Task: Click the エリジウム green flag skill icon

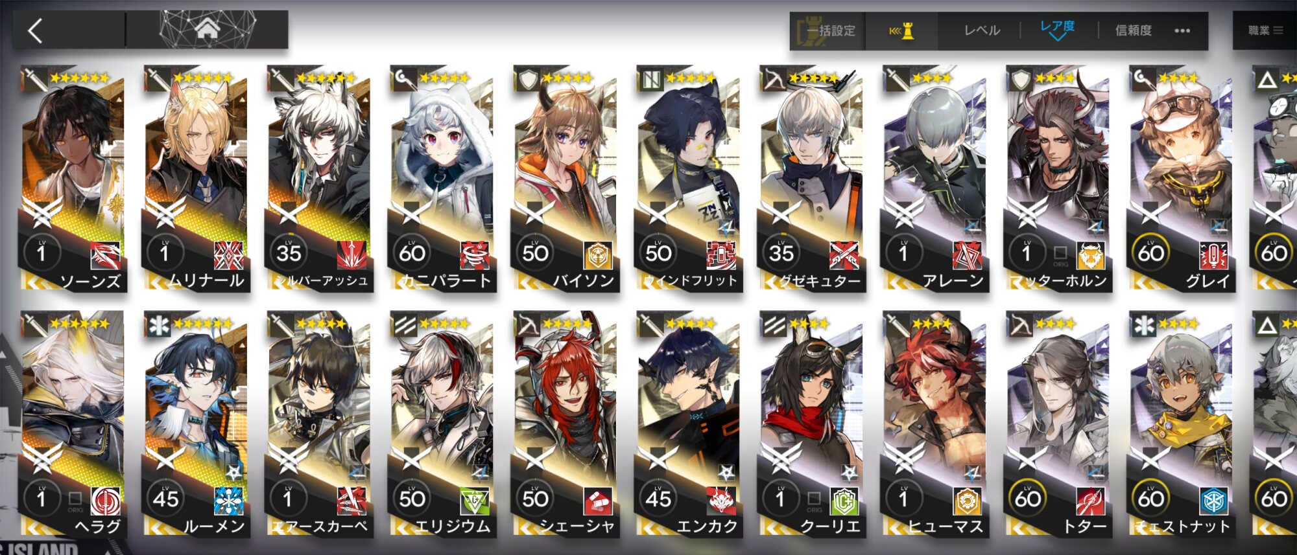Action: pyautogui.click(x=475, y=501)
